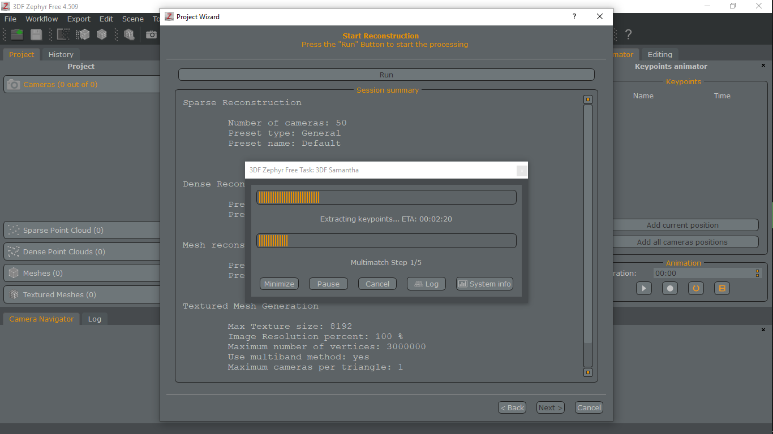Click the wizard Next button
Viewport: 773px width, 434px height.
[x=551, y=407]
